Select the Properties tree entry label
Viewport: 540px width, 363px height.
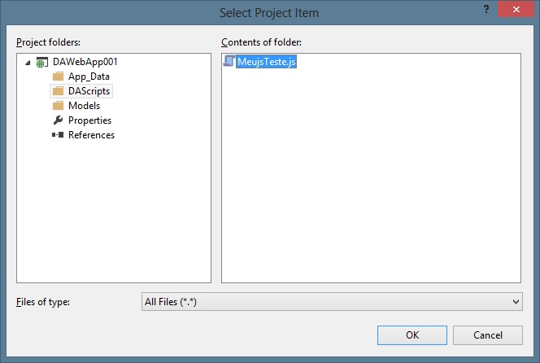(89, 120)
